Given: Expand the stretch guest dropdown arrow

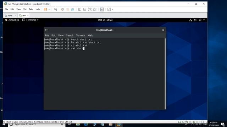Looking at the screenshot, I should pos(113,9).
